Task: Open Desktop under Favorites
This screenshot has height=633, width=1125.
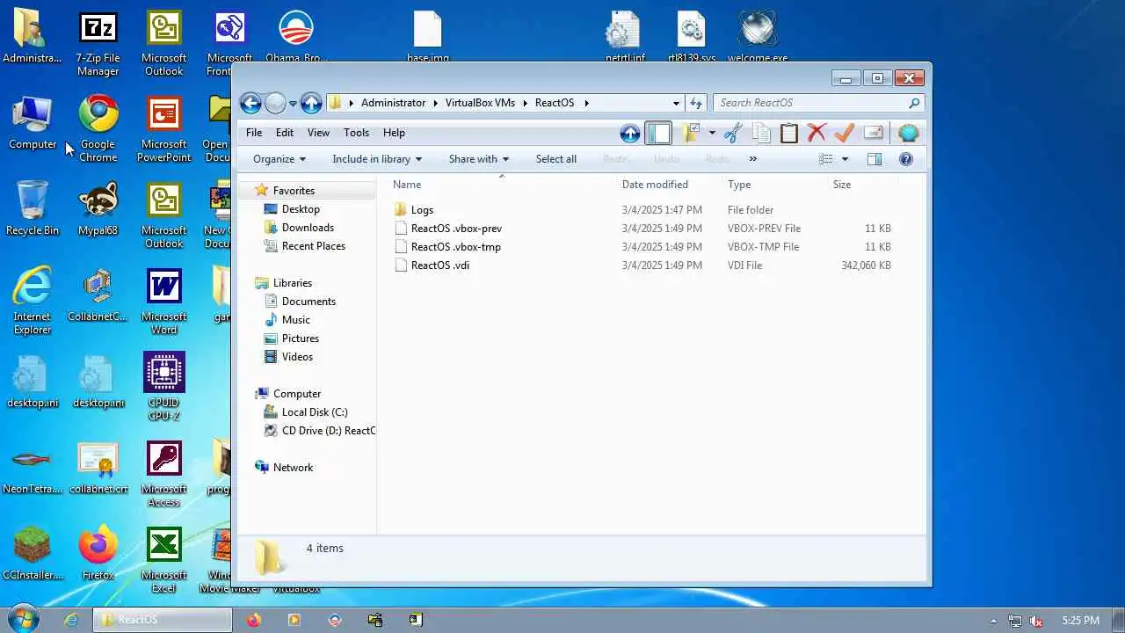Action: pos(301,209)
